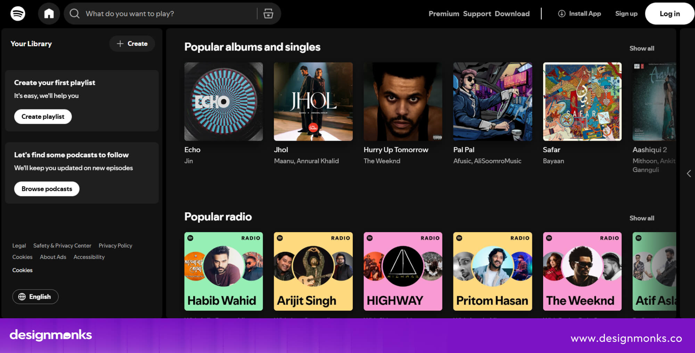Click the Pal Pal album title
This screenshot has height=353, width=695.
click(464, 150)
